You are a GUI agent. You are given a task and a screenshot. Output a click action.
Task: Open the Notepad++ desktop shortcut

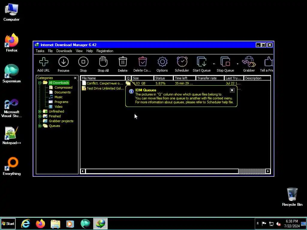tap(12, 135)
